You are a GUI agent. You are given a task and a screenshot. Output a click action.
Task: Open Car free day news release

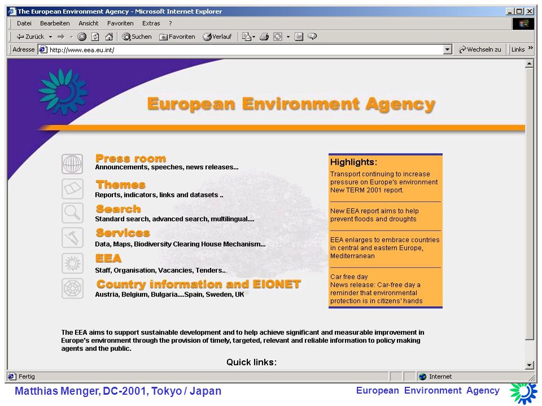coord(376,289)
